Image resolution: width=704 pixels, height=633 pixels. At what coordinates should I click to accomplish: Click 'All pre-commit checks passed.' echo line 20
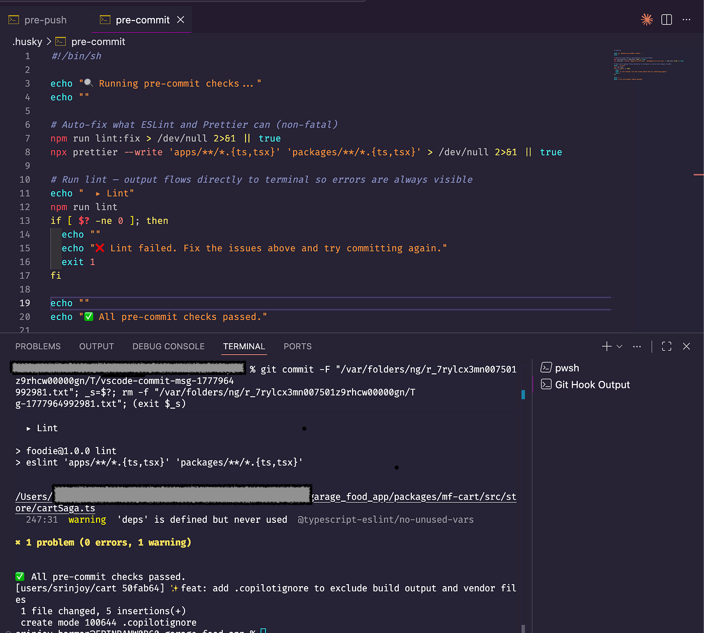158,316
